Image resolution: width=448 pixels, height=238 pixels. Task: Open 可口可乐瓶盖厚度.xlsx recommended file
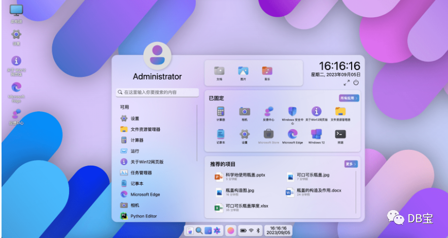point(242,208)
